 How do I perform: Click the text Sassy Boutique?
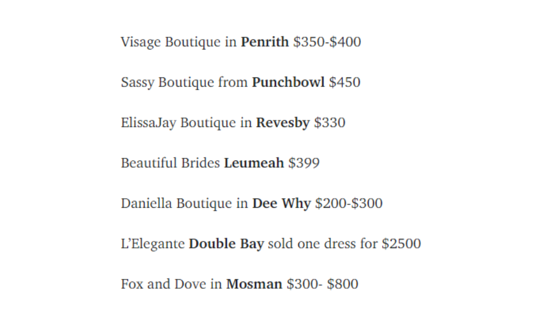pos(168,83)
